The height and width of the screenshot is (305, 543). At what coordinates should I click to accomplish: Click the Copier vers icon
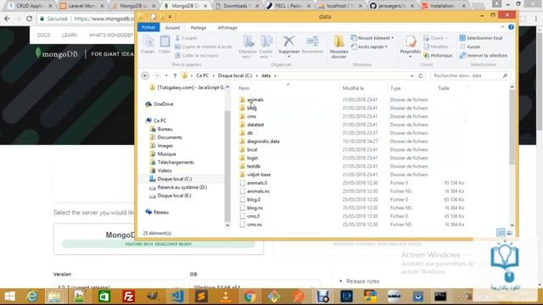pyautogui.click(x=266, y=42)
